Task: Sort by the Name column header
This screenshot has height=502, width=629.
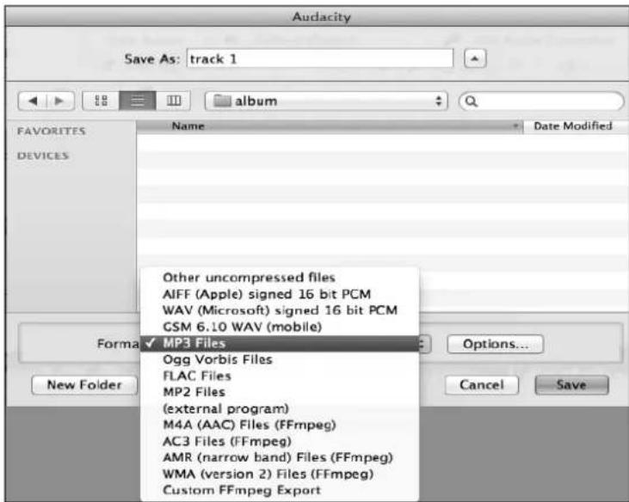Action: (x=330, y=126)
